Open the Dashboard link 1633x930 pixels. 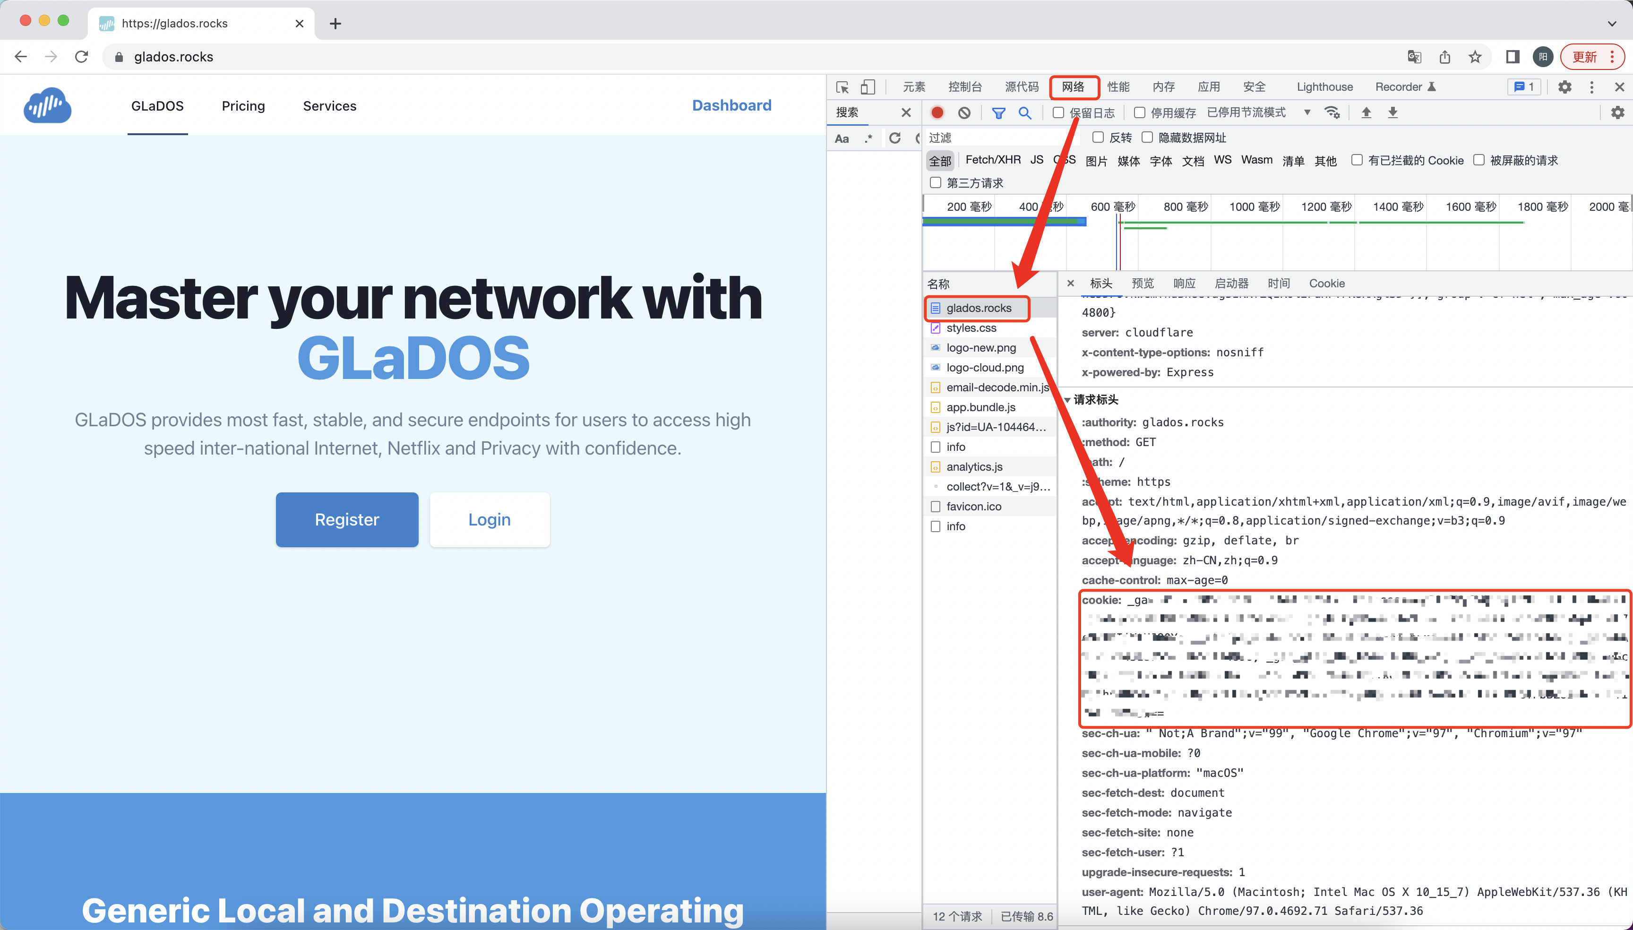coord(731,105)
